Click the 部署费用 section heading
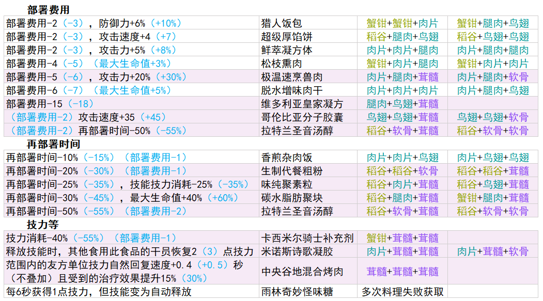543x301 pixels. [x=49, y=10]
